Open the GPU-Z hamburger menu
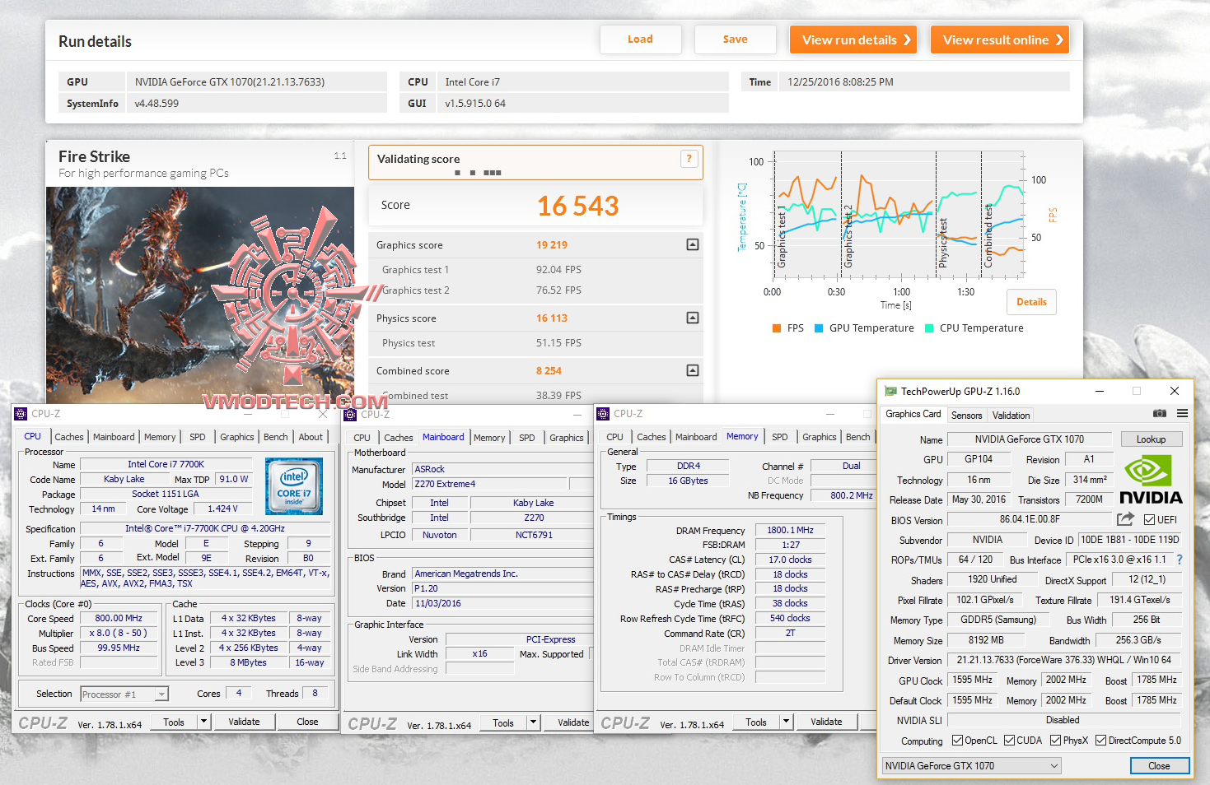 point(1182,414)
